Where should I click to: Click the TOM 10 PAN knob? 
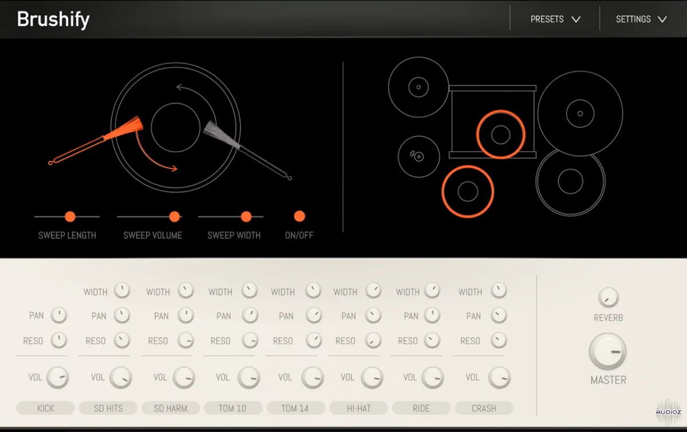[x=250, y=315]
